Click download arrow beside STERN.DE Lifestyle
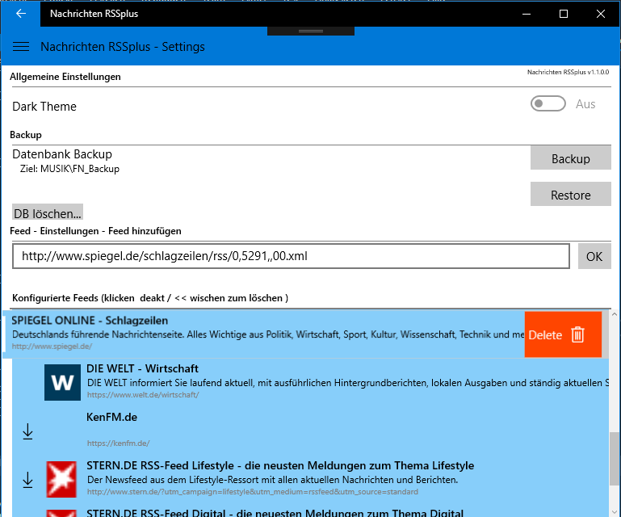Screen dimensions: 621x517 (27, 480)
